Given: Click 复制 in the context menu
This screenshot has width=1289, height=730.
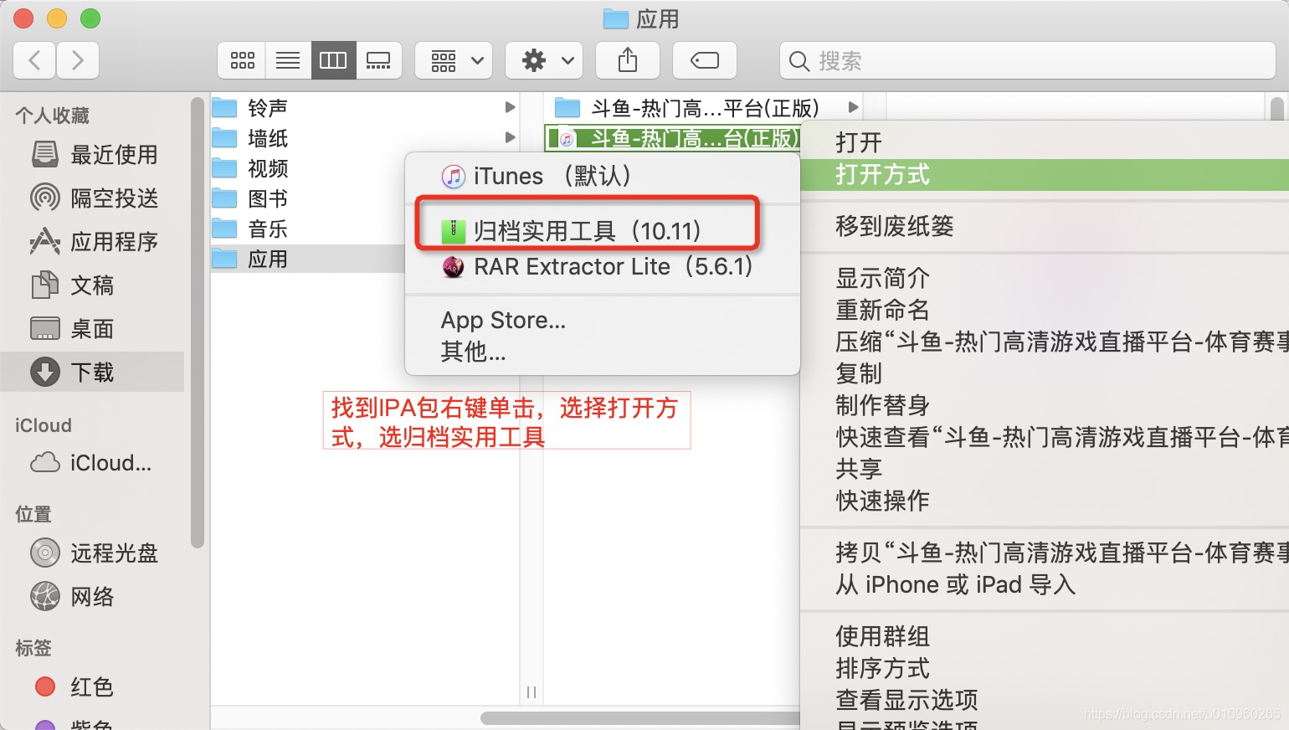Looking at the screenshot, I should tap(1045, 373).
